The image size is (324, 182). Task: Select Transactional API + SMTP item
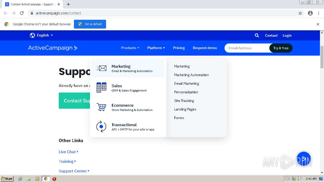pos(128,127)
